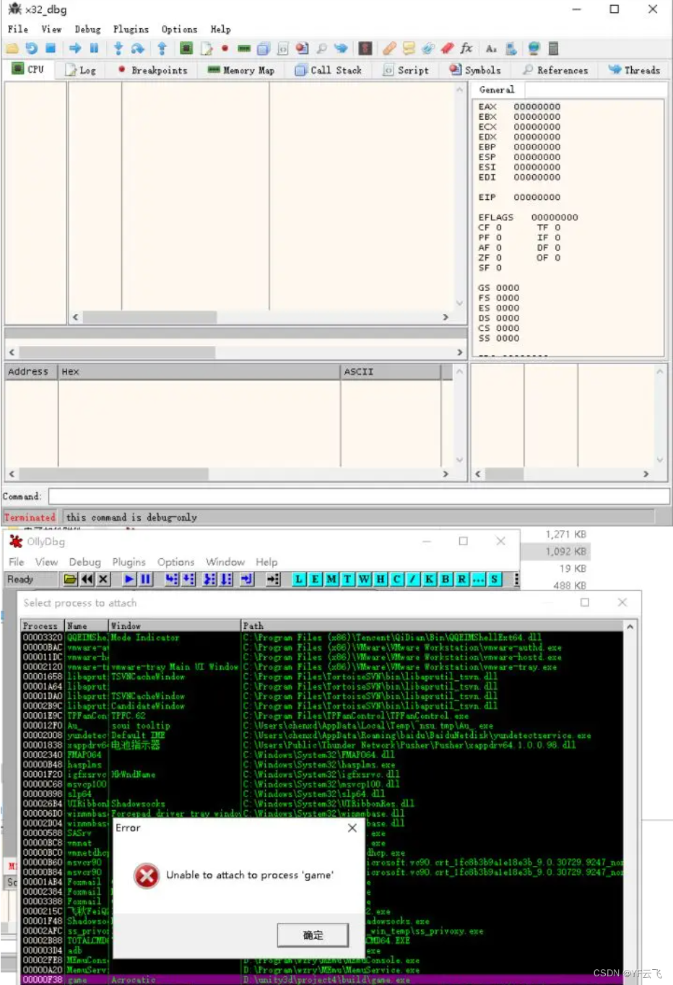The height and width of the screenshot is (985, 673).
Task: Open the Plugins menu in OllyDbg
Action: pos(129,562)
